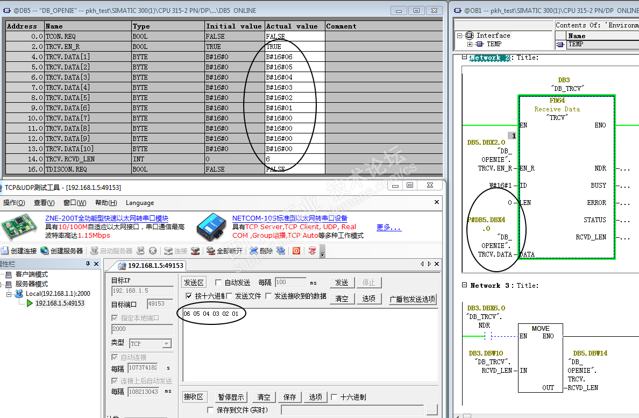The height and width of the screenshot is (418, 639).
Task: Click the pin icon on the properties panel
Action: 88,264
